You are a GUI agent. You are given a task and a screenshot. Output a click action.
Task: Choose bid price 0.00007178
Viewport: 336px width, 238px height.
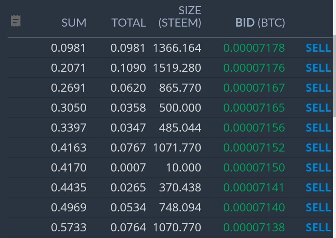[x=254, y=48]
